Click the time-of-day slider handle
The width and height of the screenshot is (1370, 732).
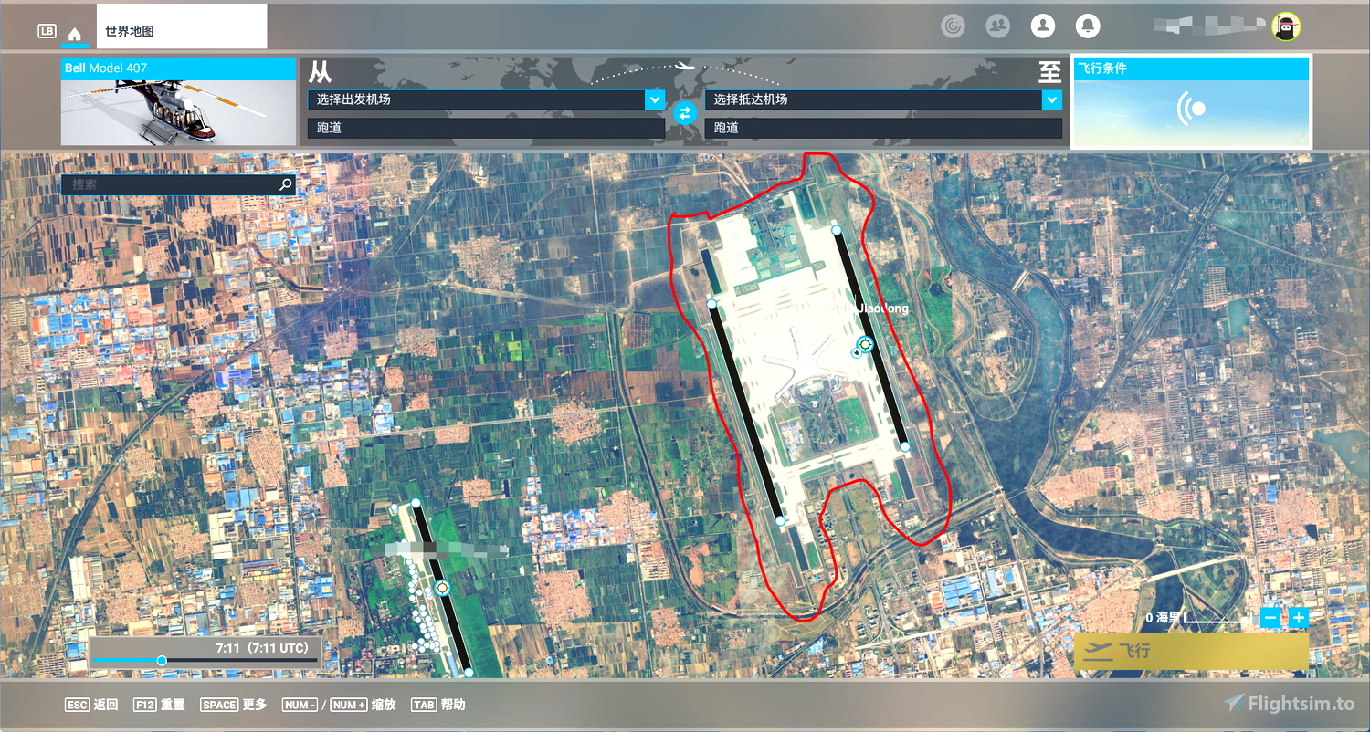point(162,661)
